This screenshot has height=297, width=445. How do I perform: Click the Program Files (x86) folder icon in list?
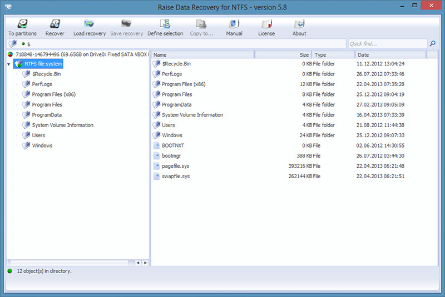point(156,84)
